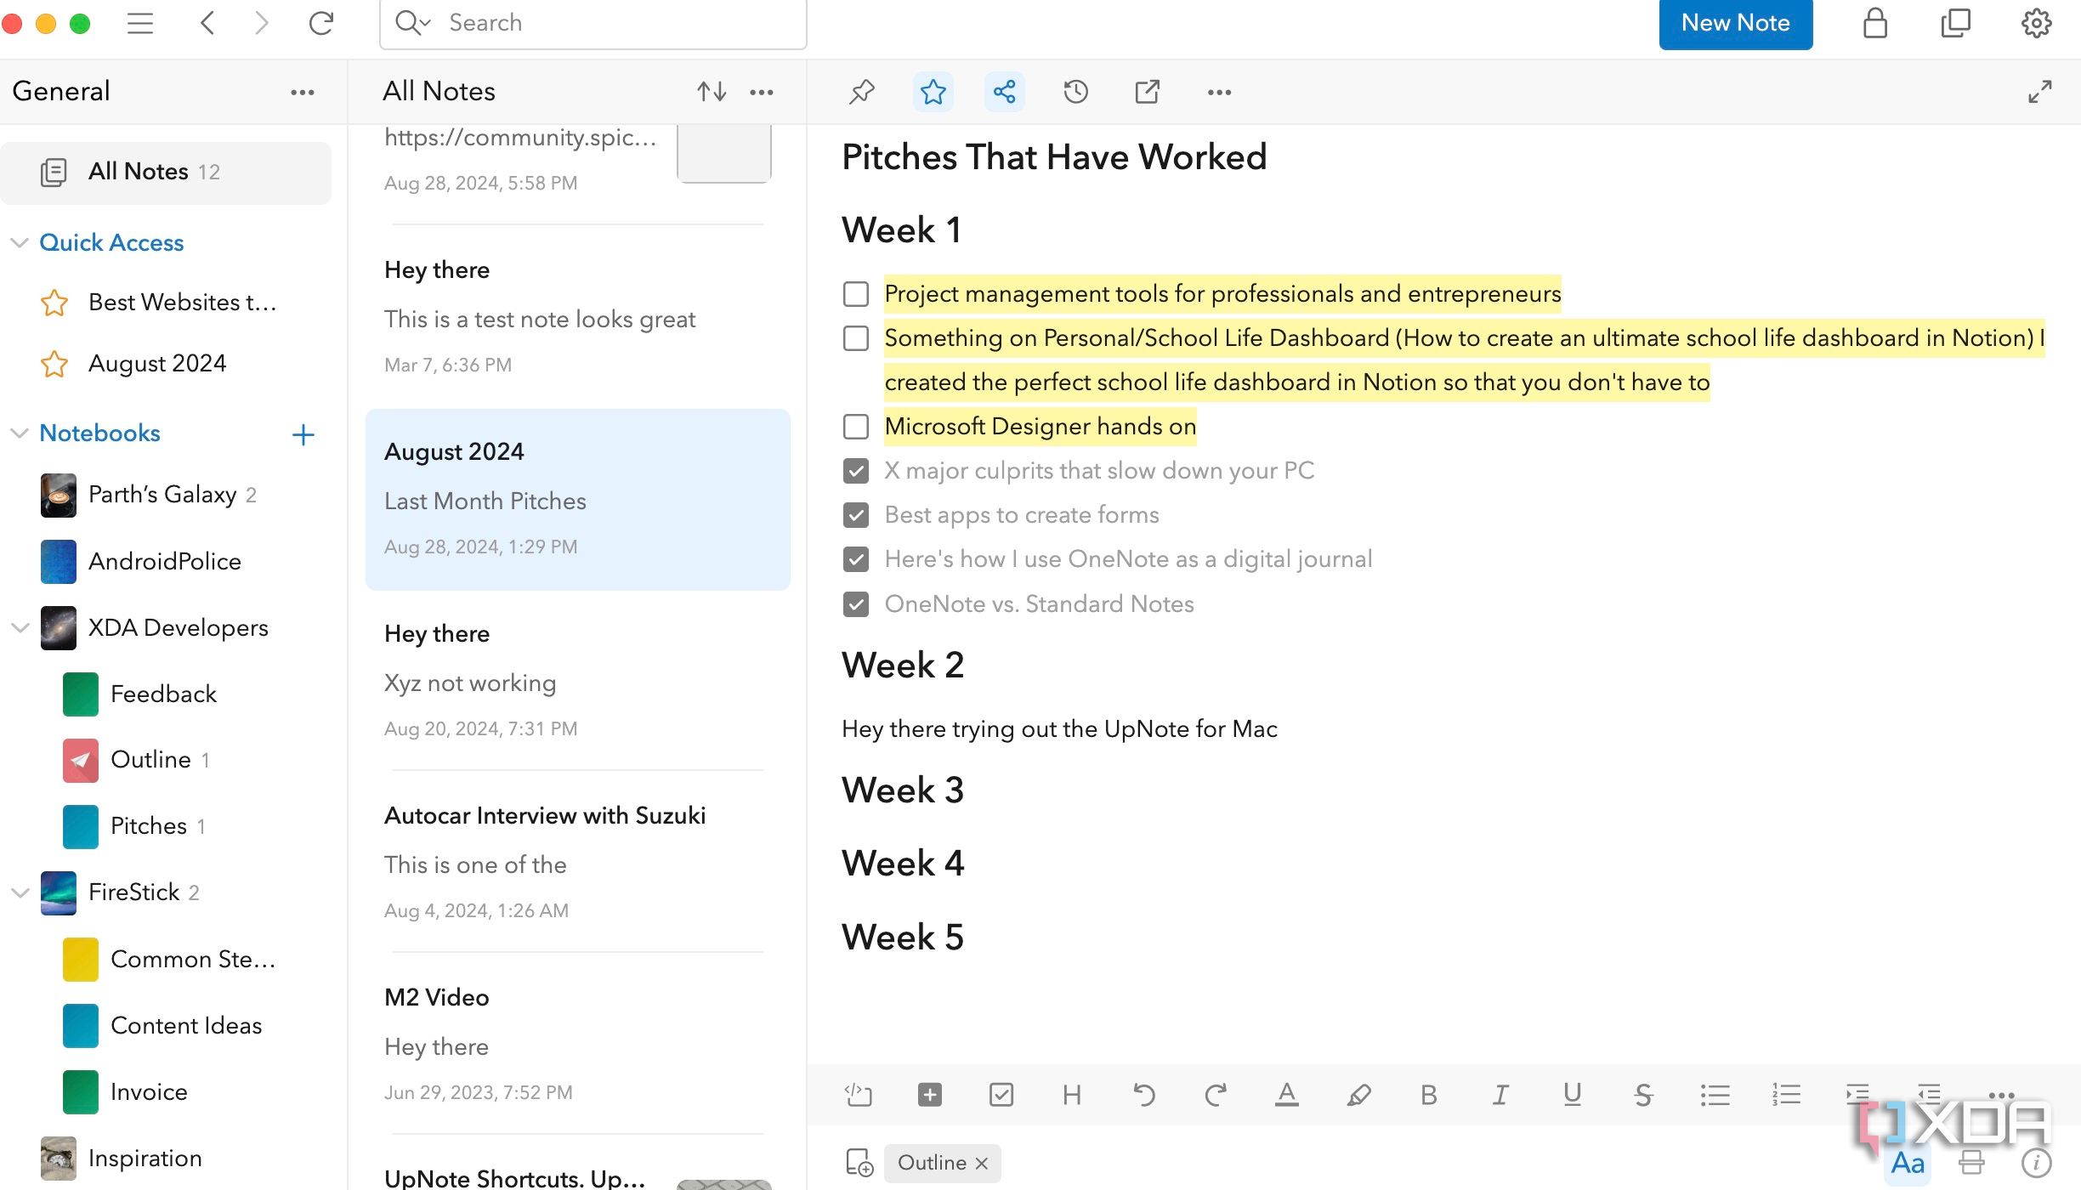The image size is (2081, 1190).
Task: Lock the app with padlock icon
Action: [1874, 23]
